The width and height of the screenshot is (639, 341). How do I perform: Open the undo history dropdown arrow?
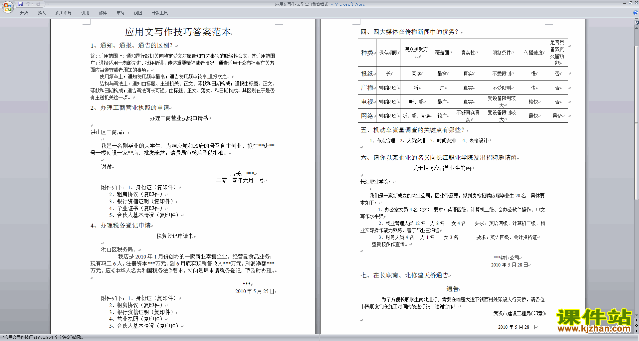click(32, 4)
